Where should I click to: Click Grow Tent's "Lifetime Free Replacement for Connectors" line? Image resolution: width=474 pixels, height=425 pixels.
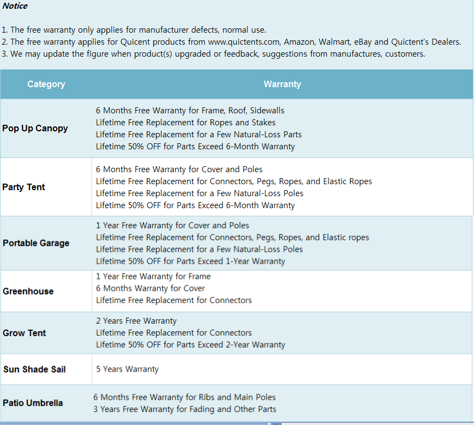click(174, 333)
